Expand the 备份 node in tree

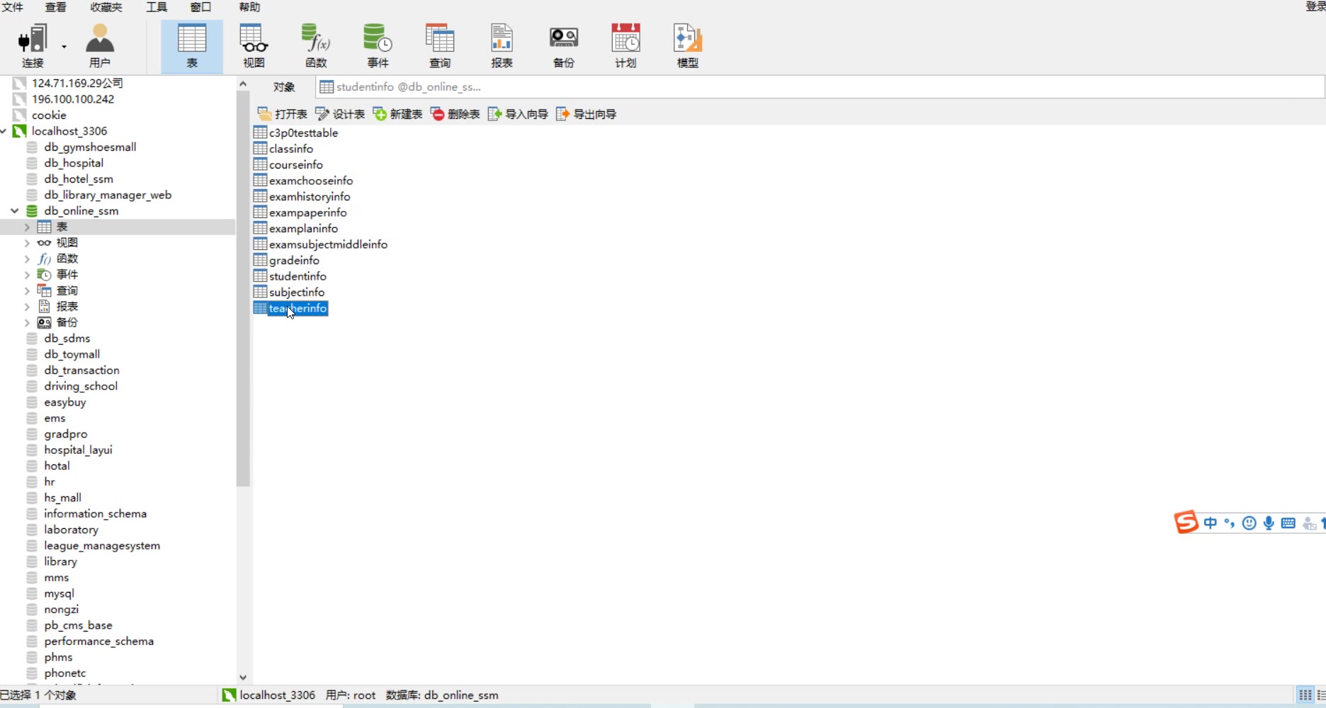27,323
